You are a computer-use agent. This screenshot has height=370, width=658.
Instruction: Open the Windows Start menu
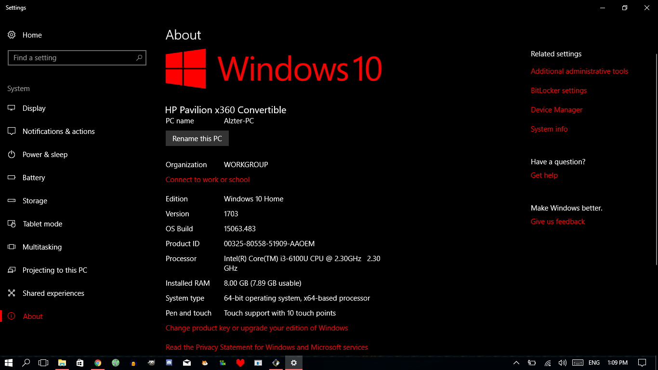click(x=9, y=363)
